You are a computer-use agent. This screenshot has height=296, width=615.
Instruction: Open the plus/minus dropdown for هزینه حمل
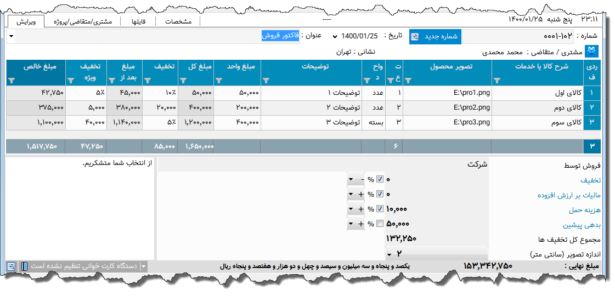pos(352,209)
